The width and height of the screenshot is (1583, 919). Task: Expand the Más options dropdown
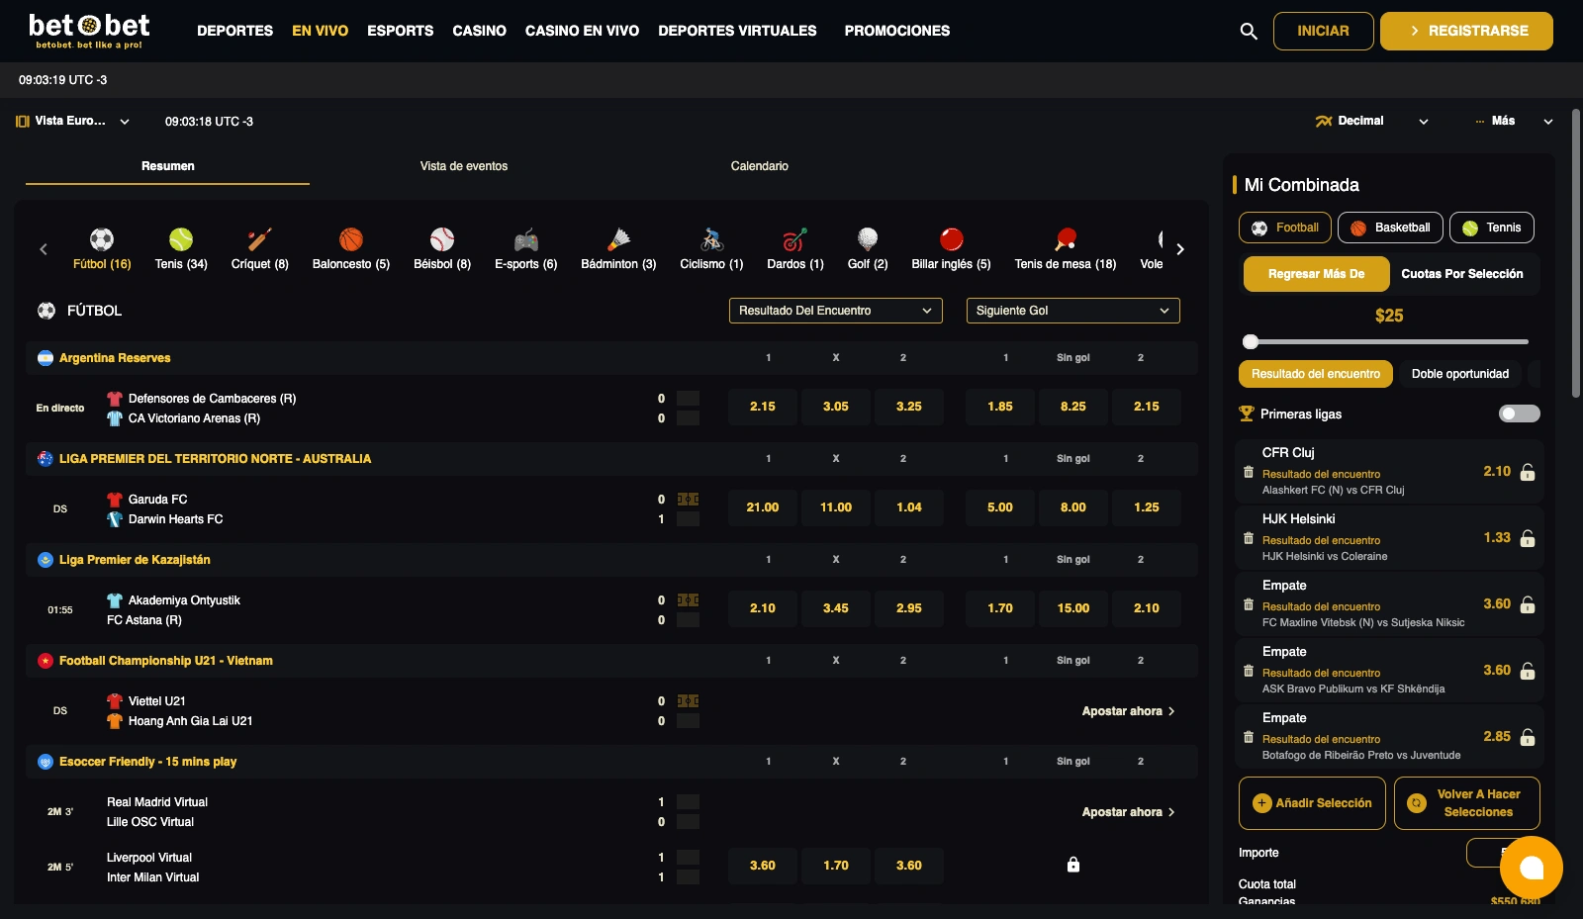click(1514, 121)
